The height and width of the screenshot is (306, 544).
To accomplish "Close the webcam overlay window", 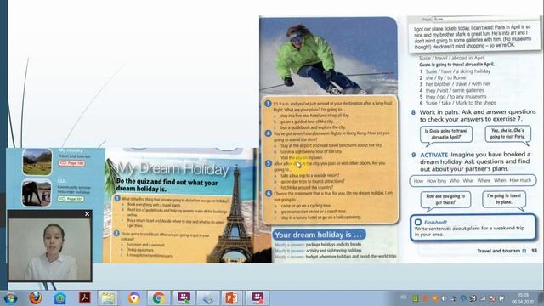I will (x=87, y=214).
